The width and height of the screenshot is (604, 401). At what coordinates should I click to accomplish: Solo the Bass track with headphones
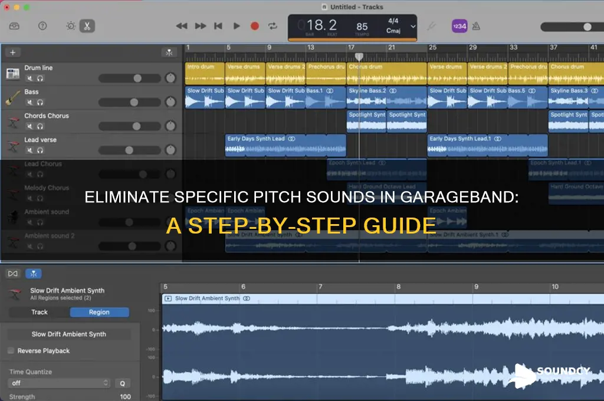(40, 103)
